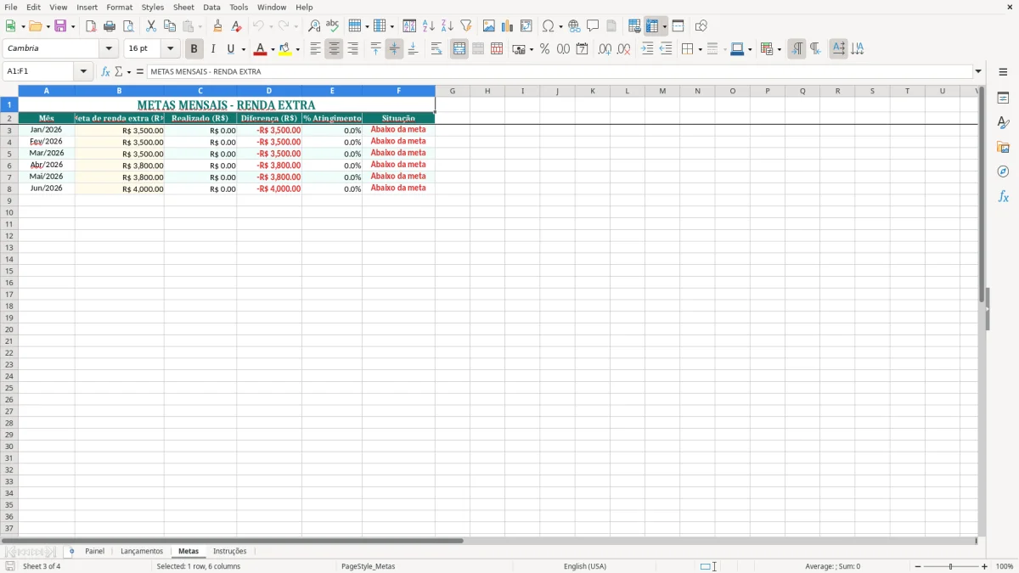Toggle Left-to-Right paragraph direction

click(x=796, y=49)
